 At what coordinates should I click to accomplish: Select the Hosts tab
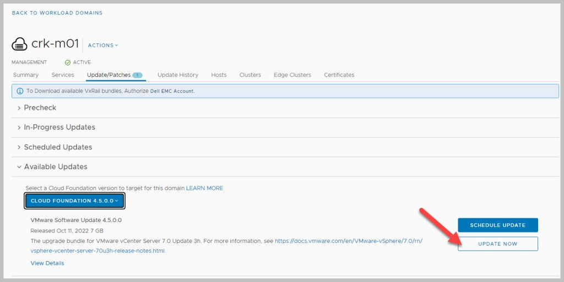click(x=219, y=75)
